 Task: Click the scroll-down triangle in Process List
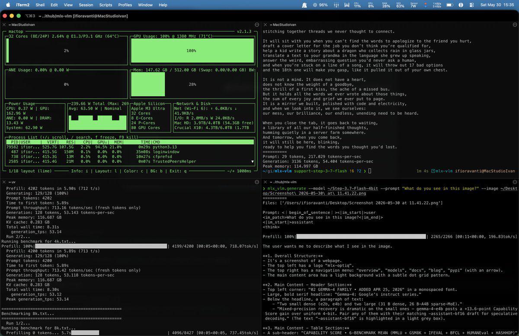pyautogui.click(x=253, y=162)
